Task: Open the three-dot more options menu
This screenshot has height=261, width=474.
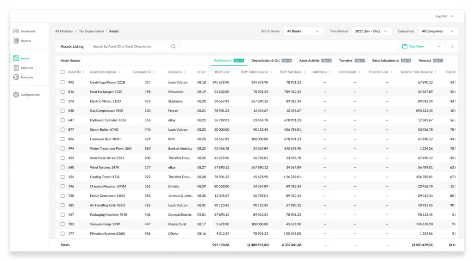Action: 452,46
